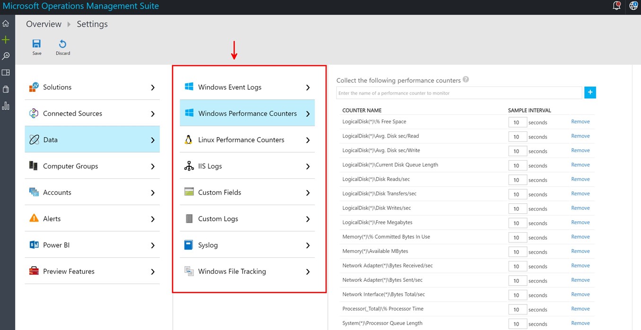Remove LogicalDisk % Free Space counter

pyautogui.click(x=580, y=122)
